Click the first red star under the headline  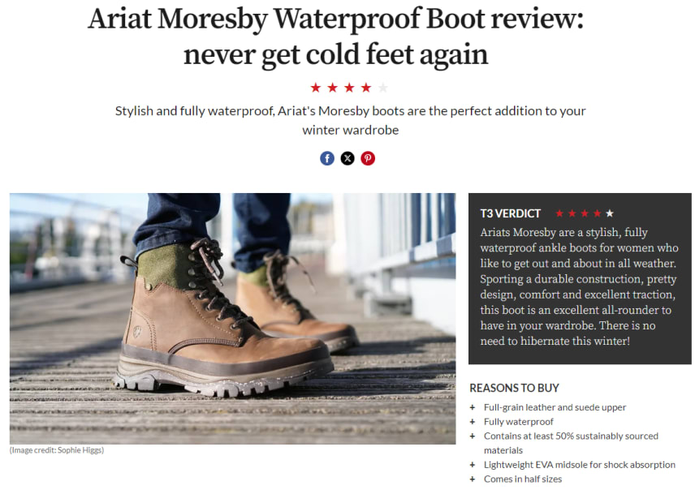pos(316,88)
